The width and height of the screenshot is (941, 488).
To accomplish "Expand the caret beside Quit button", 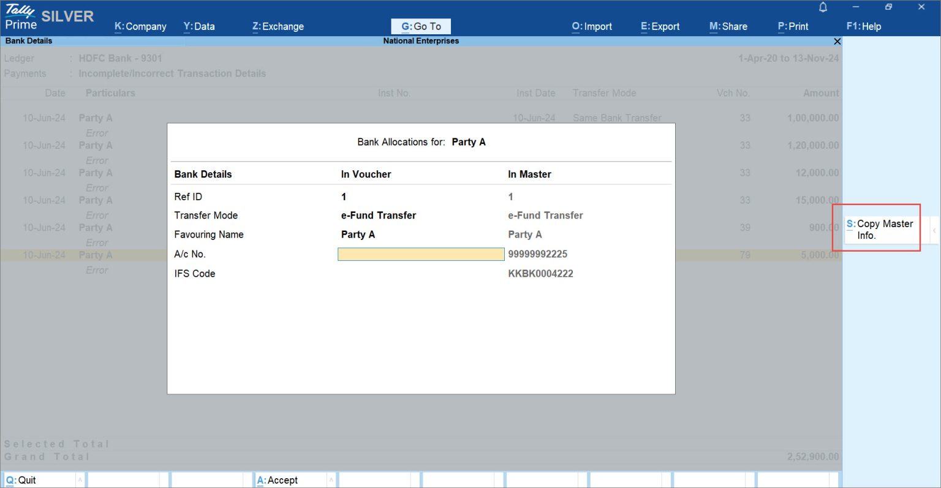I will pyautogui.click(x=80, y=480).
